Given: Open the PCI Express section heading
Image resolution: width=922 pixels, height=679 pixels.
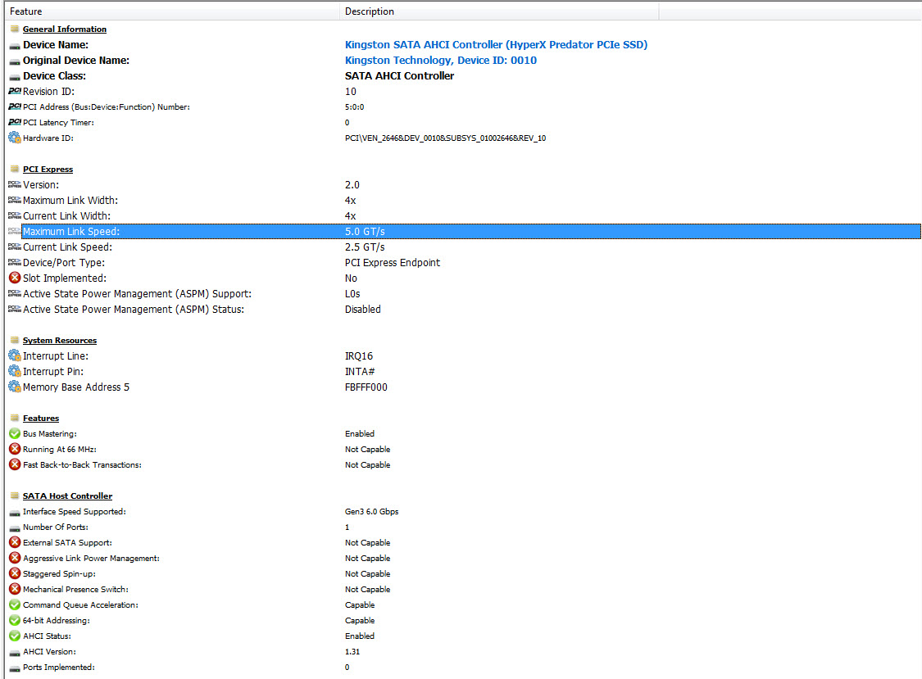Looking at the screenshot, I should (x=48, y=169).
